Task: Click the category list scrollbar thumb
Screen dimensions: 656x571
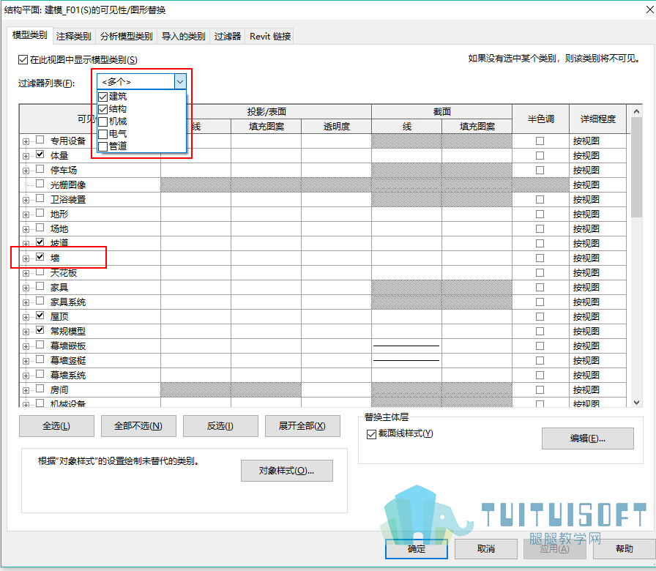Action: click(636, 168)
